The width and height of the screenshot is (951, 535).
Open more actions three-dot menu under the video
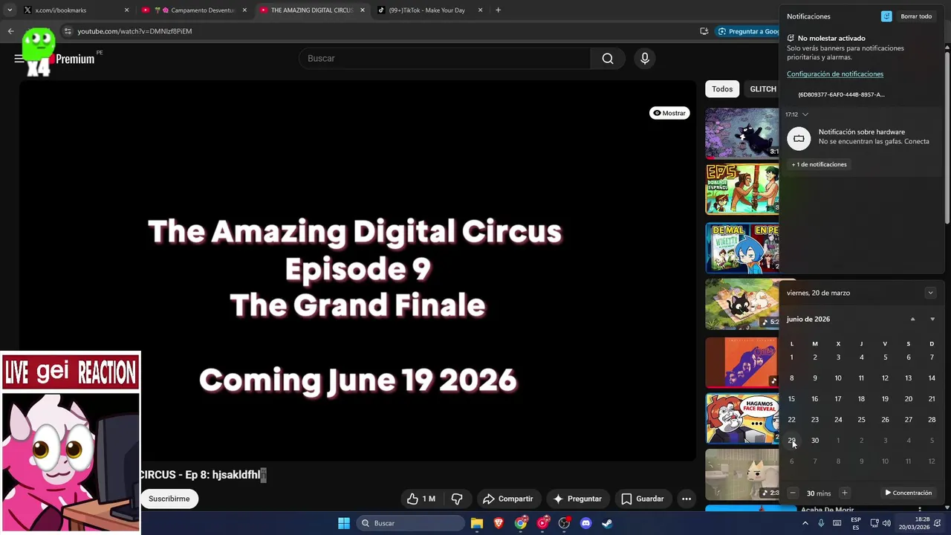687,499
